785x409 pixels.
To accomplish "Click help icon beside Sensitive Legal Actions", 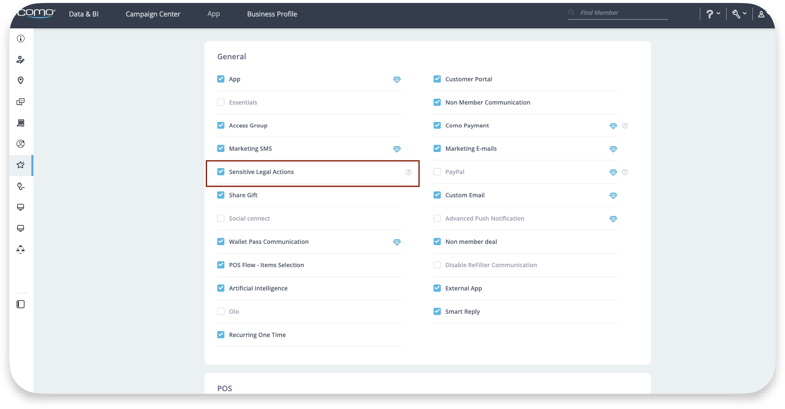I will point(409,172).
